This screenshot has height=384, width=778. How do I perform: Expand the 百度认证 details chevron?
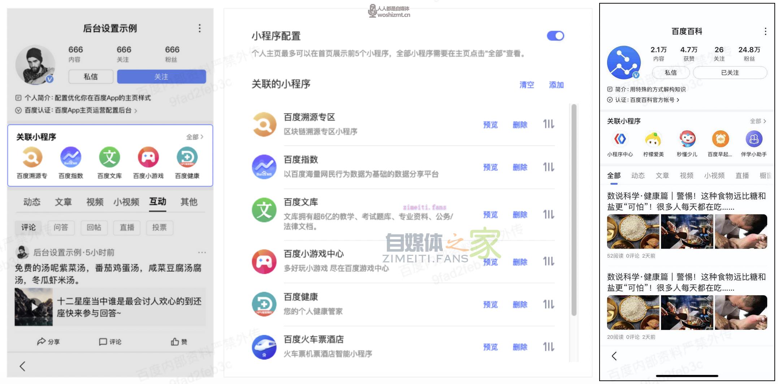tap(136, 111)
